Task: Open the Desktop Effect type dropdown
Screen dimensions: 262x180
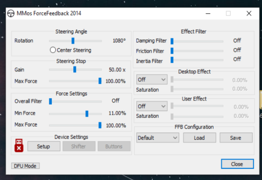Action: [152, 79]
